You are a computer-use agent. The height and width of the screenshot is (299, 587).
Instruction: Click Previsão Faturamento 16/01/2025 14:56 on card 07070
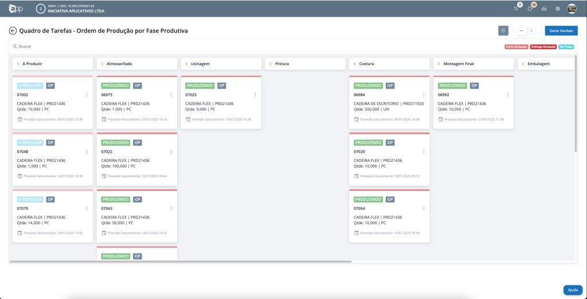pos(53,233)
